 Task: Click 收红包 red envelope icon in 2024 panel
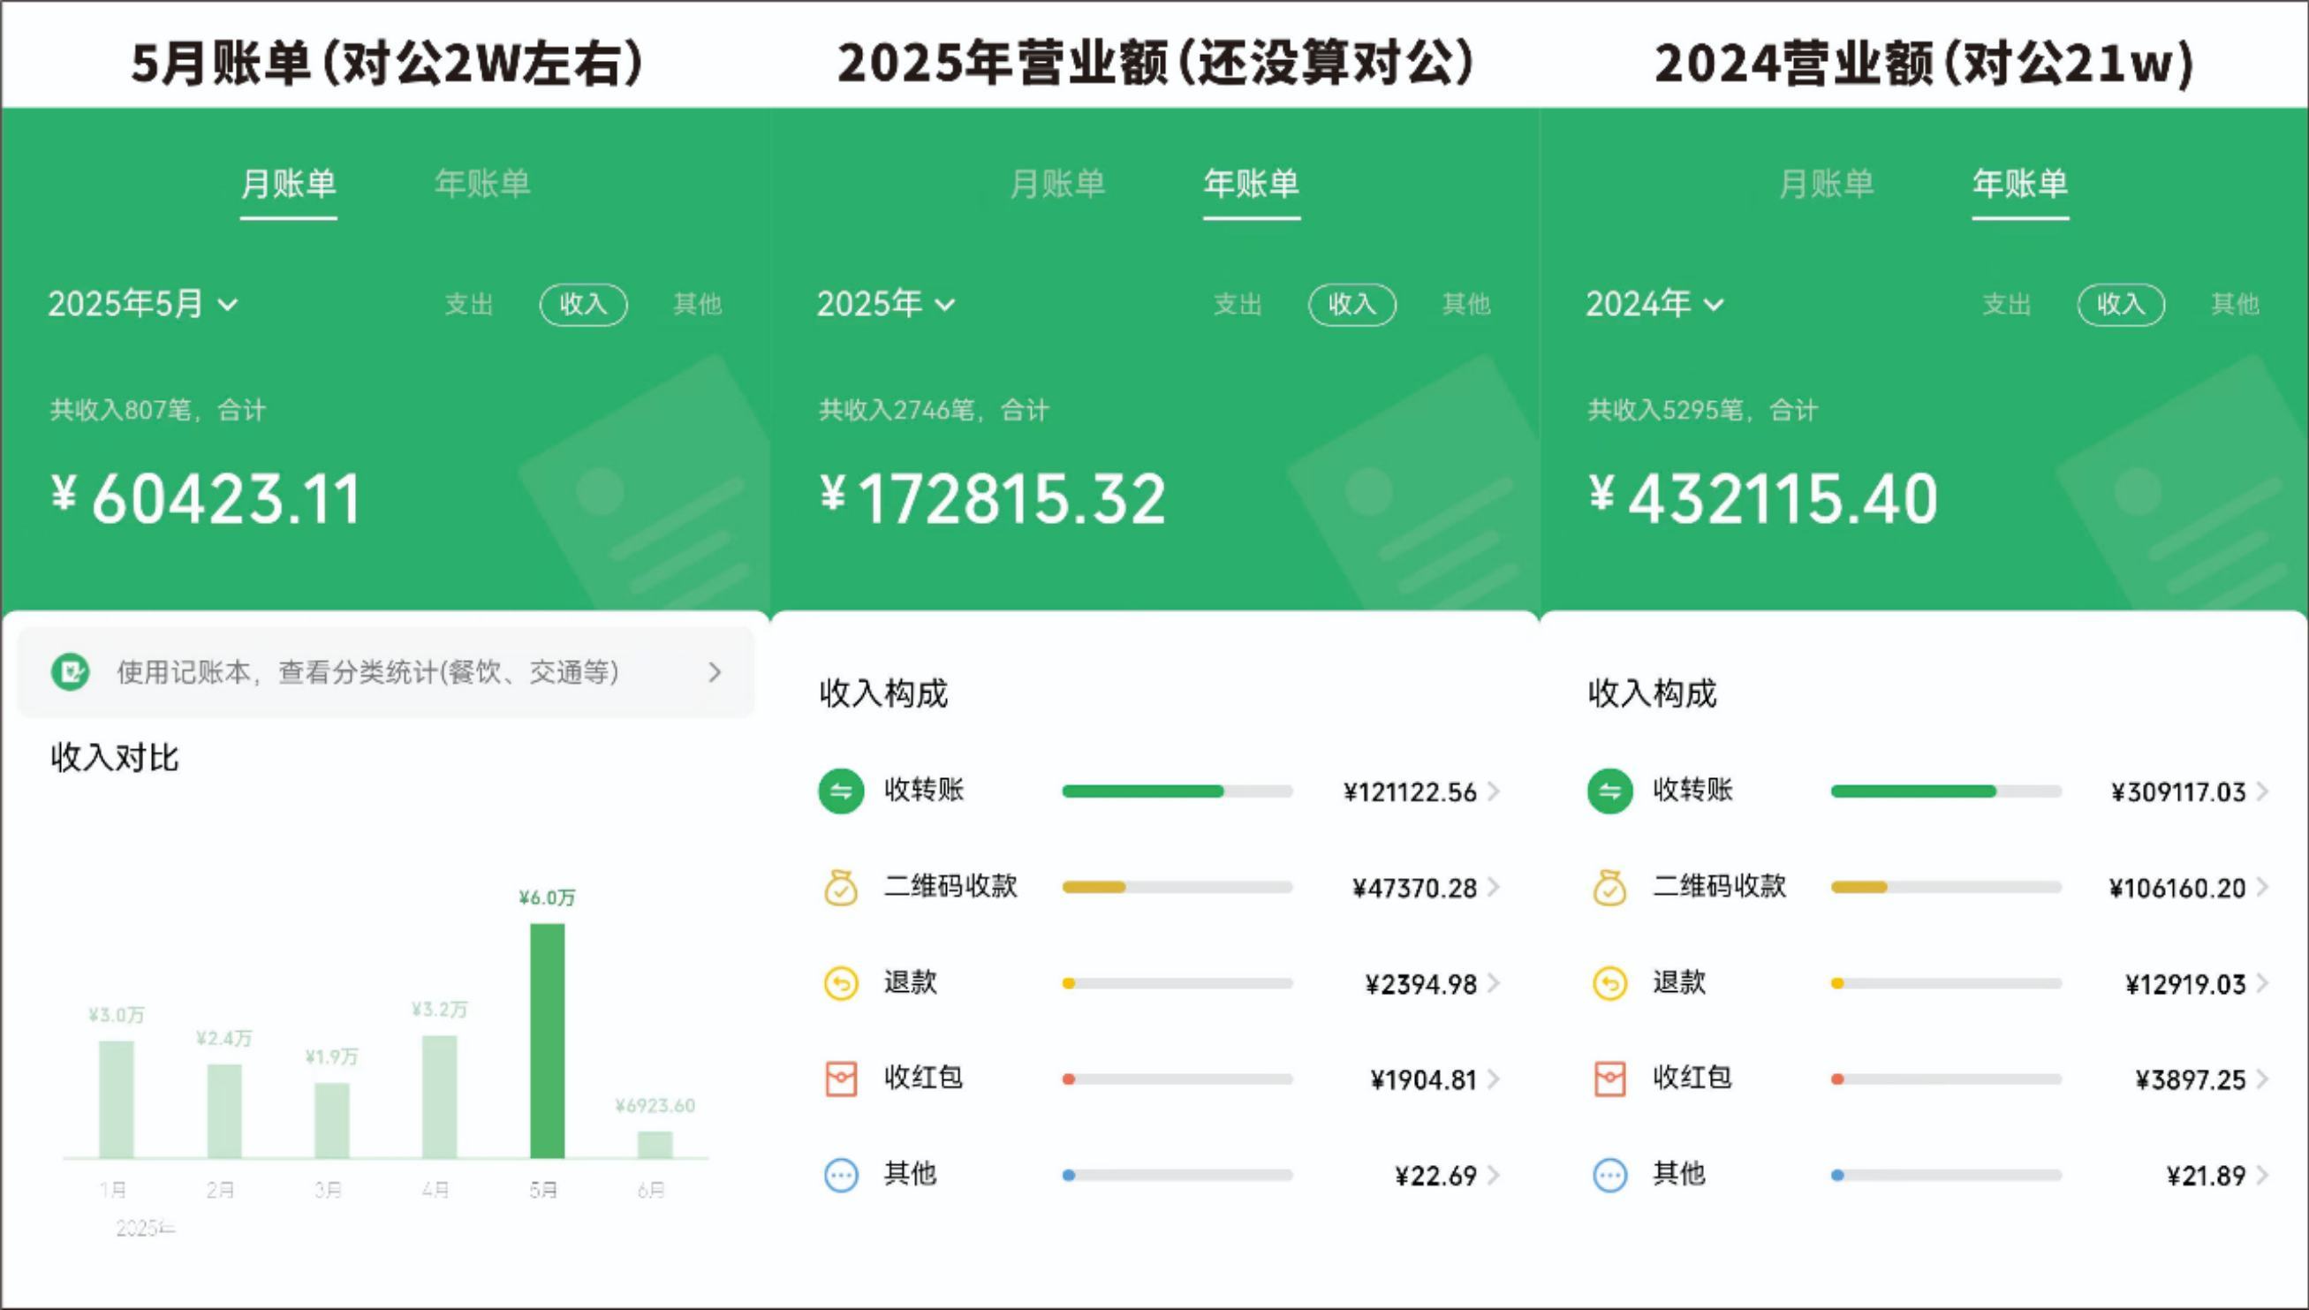(x=1610, y=1079)
